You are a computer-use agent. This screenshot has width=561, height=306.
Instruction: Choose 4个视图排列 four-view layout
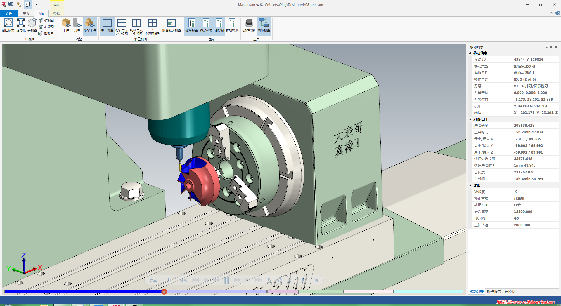153,27
